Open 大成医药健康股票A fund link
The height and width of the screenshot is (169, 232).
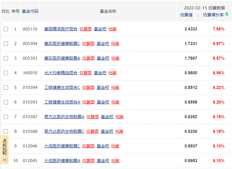62,161
